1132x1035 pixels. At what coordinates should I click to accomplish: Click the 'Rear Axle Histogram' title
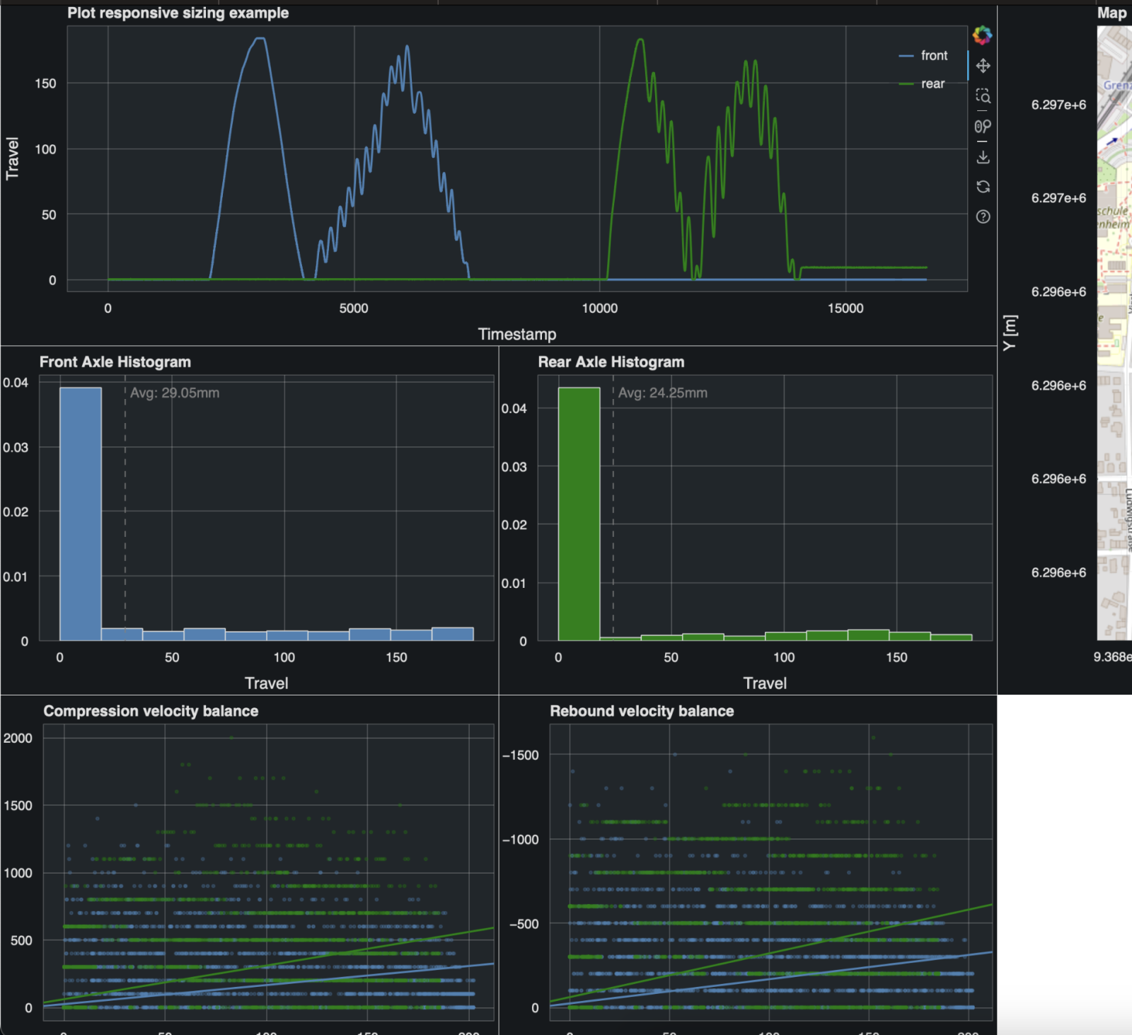click(611, 362)
